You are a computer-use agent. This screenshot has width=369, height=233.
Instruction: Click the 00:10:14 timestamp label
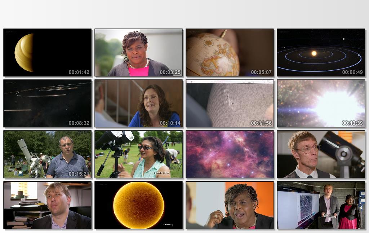pos(170,123)
